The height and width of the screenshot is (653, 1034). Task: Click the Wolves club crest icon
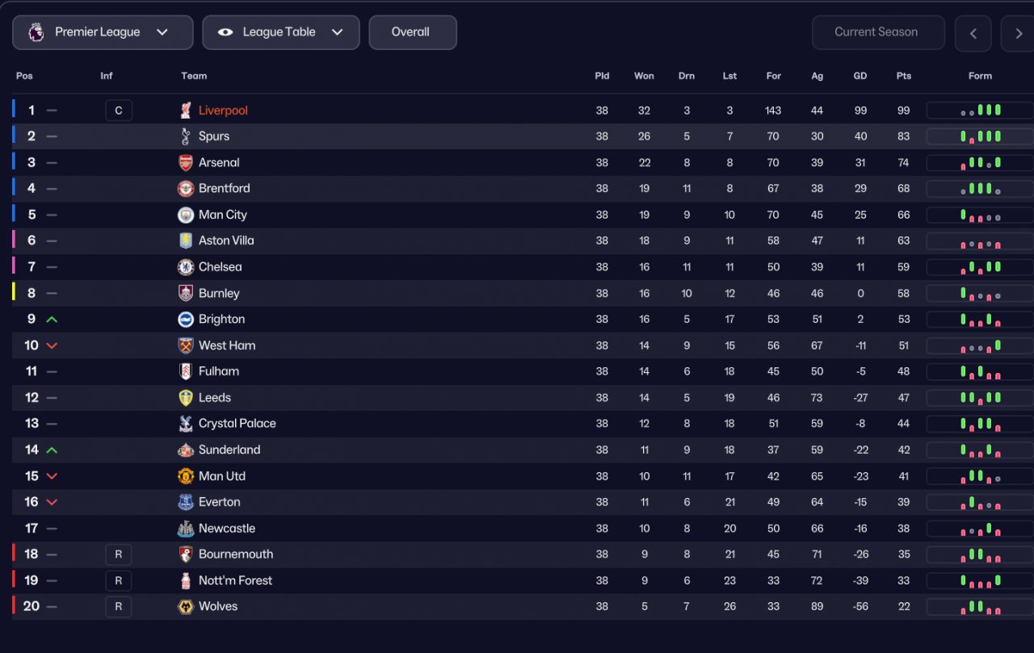[186, 606]
